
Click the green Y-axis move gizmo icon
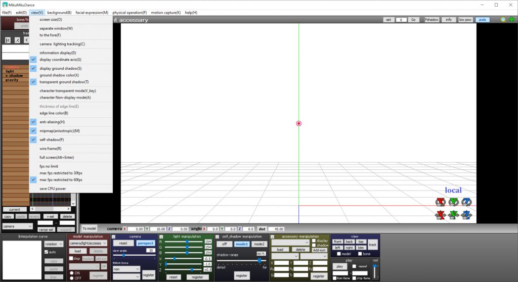click(454, 215)
